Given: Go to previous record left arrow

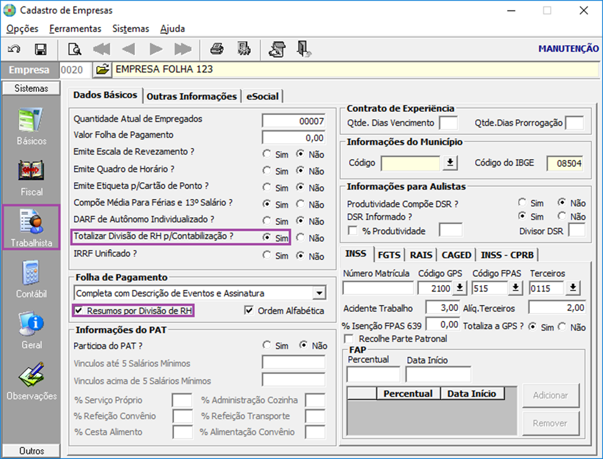Looking at the screenshot, I should click(x=128, y=49).
